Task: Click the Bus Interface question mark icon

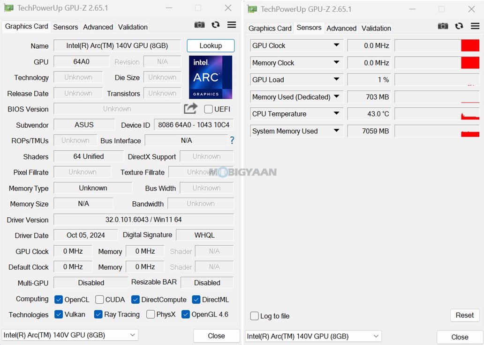Action: coord(232,140)
